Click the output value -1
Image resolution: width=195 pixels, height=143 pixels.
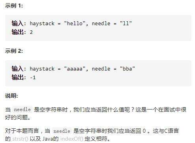point(33,78)
